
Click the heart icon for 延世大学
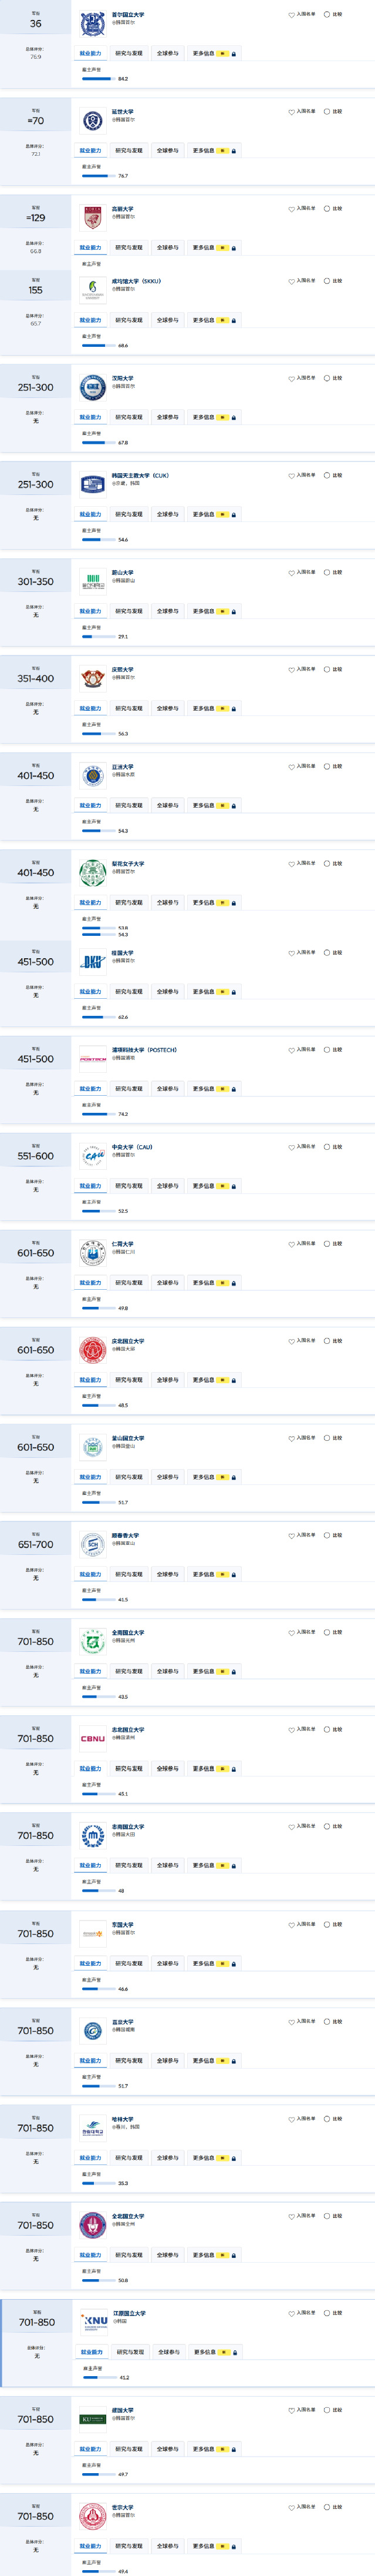coord(291,112)
